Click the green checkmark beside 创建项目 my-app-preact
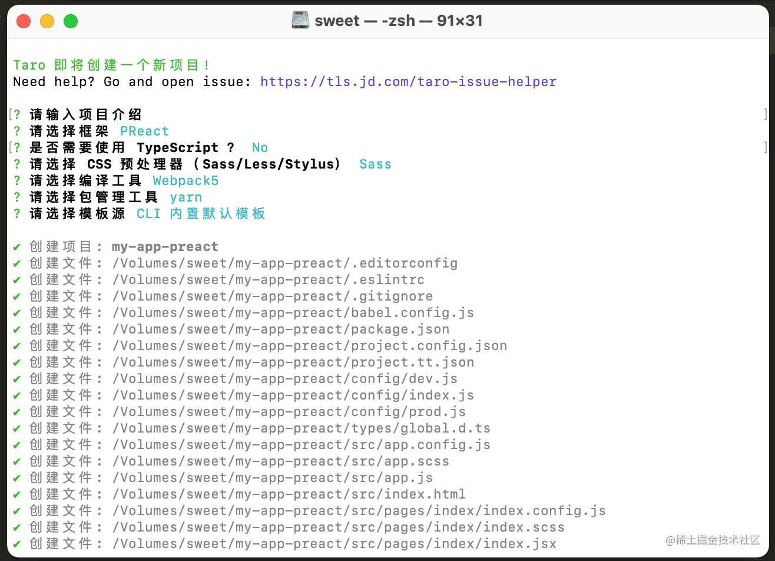775x561 pixels. [x=17, y=247]
